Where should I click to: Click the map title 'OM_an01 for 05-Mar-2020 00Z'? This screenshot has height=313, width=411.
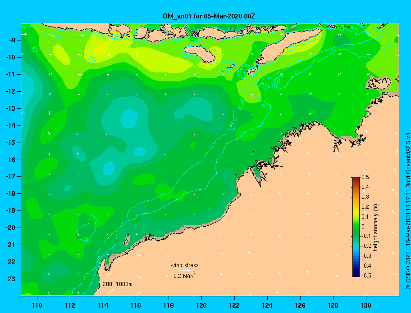click(209, 16)
